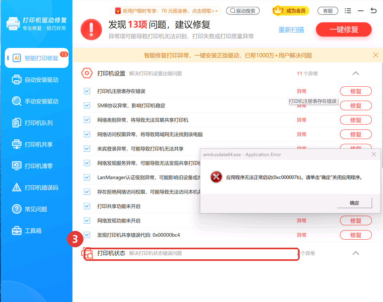Open 自动安装驱动 in the sidebar

37,80
